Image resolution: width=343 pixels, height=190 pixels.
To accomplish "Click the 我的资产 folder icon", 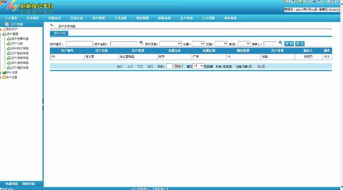I will [x=4, y=29].
